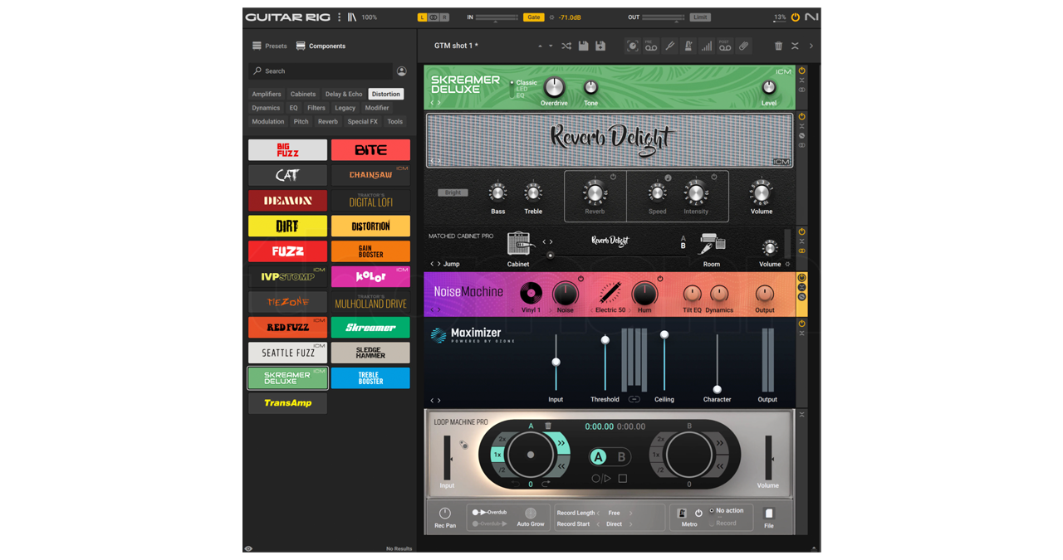Select loop slot B button
The width and height of the screenshot is (1063, 560).
tap(620, 457)
